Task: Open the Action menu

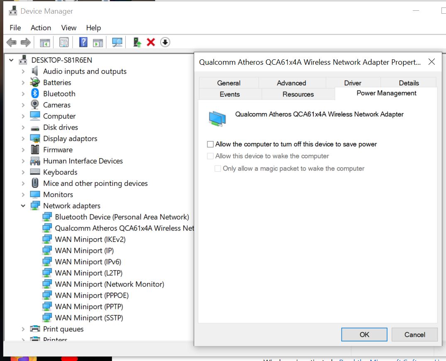Action: pos(41,28)
